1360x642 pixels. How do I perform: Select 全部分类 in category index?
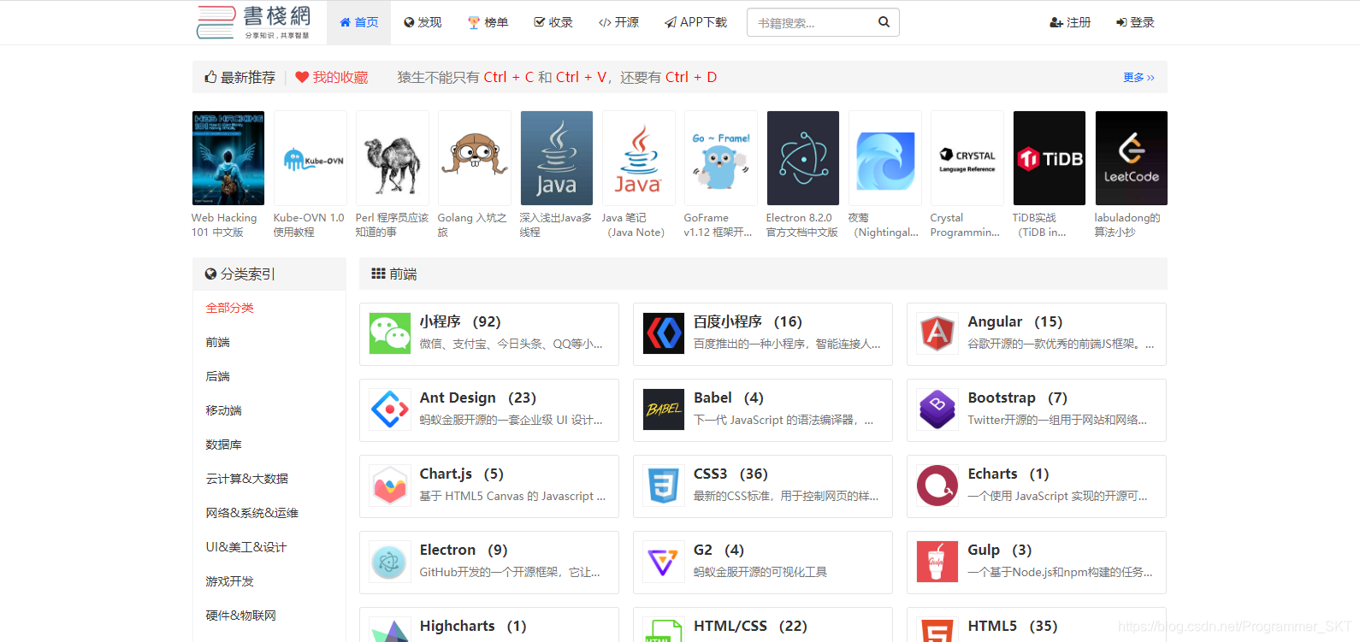pos(229,308)
